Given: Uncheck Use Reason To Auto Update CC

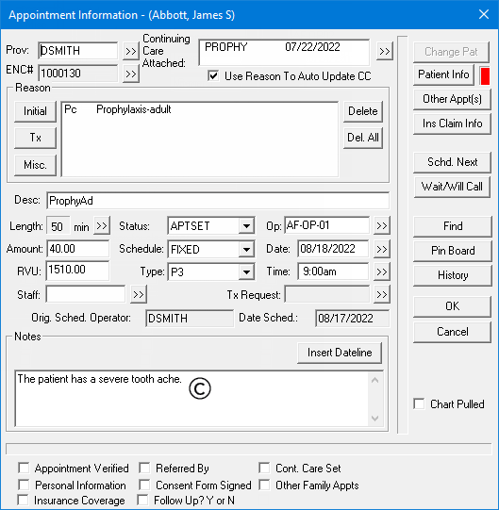Looking at the screenshot, I should coord(213,76).
